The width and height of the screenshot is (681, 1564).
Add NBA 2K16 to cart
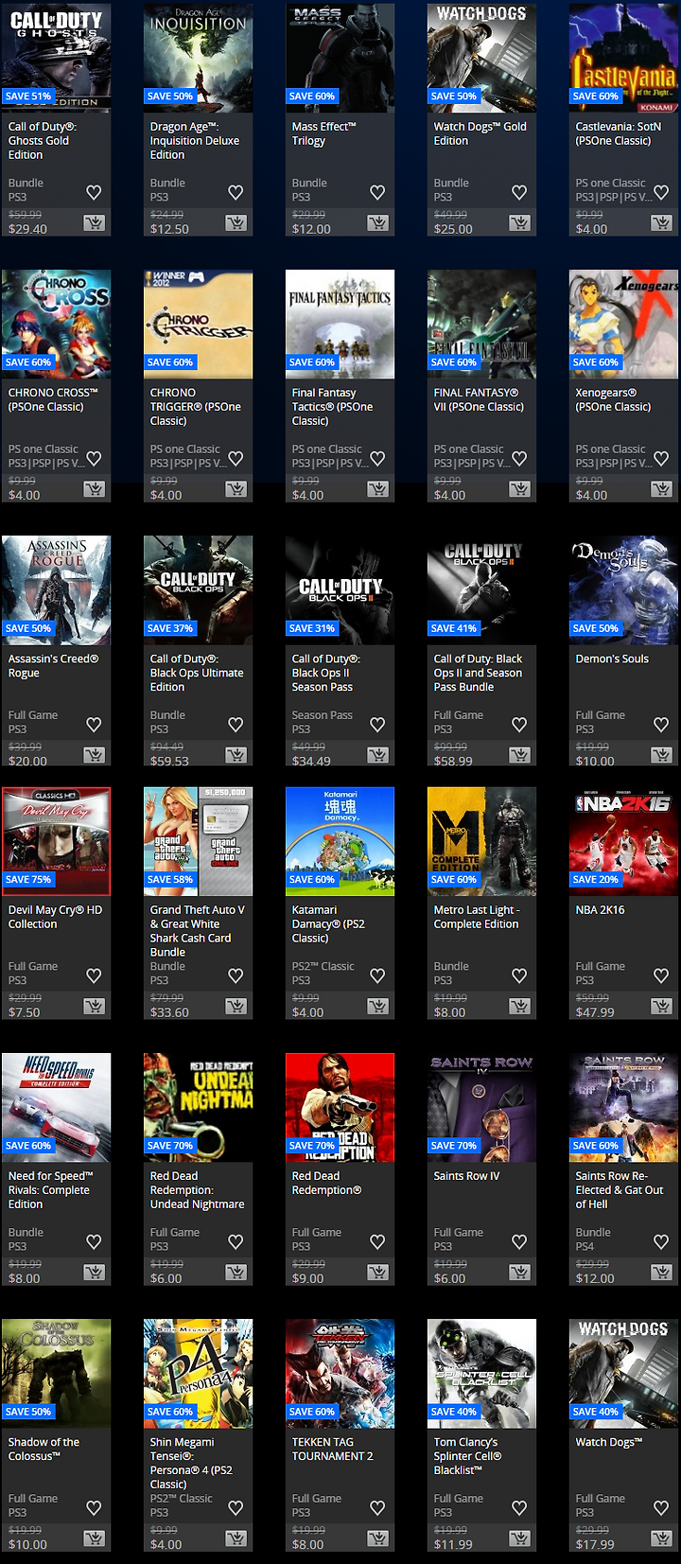click(x=662, y=1007)
